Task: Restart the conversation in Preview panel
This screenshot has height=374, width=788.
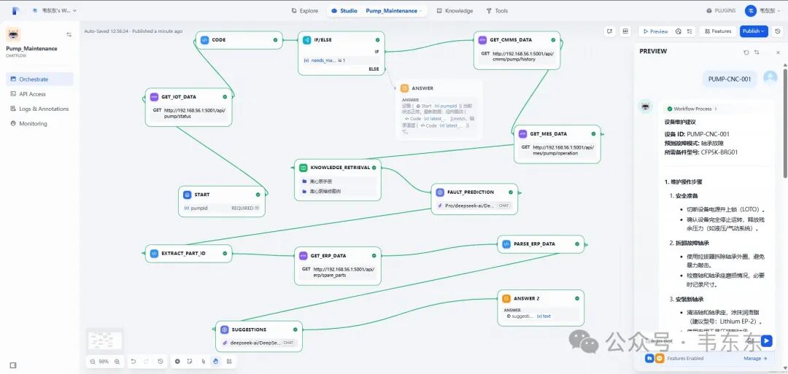Action: click(x=746, y=52)
